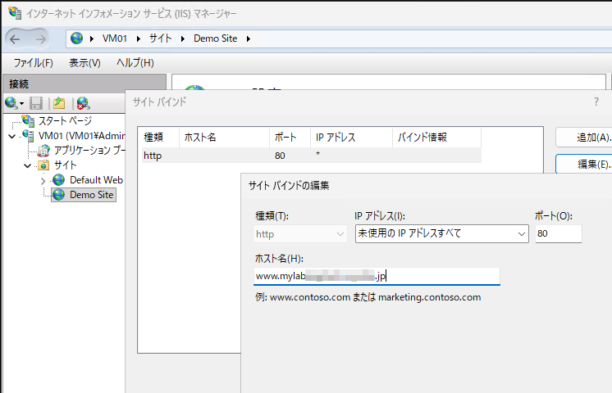Click the 種類 column header
Screen dimensions: 612x393
pos(160,137)
